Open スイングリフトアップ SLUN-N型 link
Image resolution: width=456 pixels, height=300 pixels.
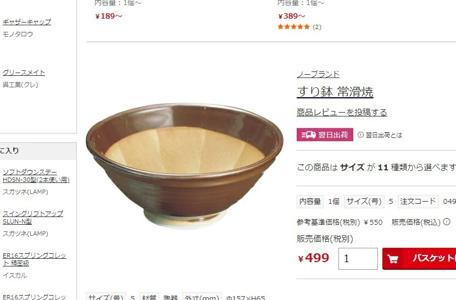coord(33,218)
